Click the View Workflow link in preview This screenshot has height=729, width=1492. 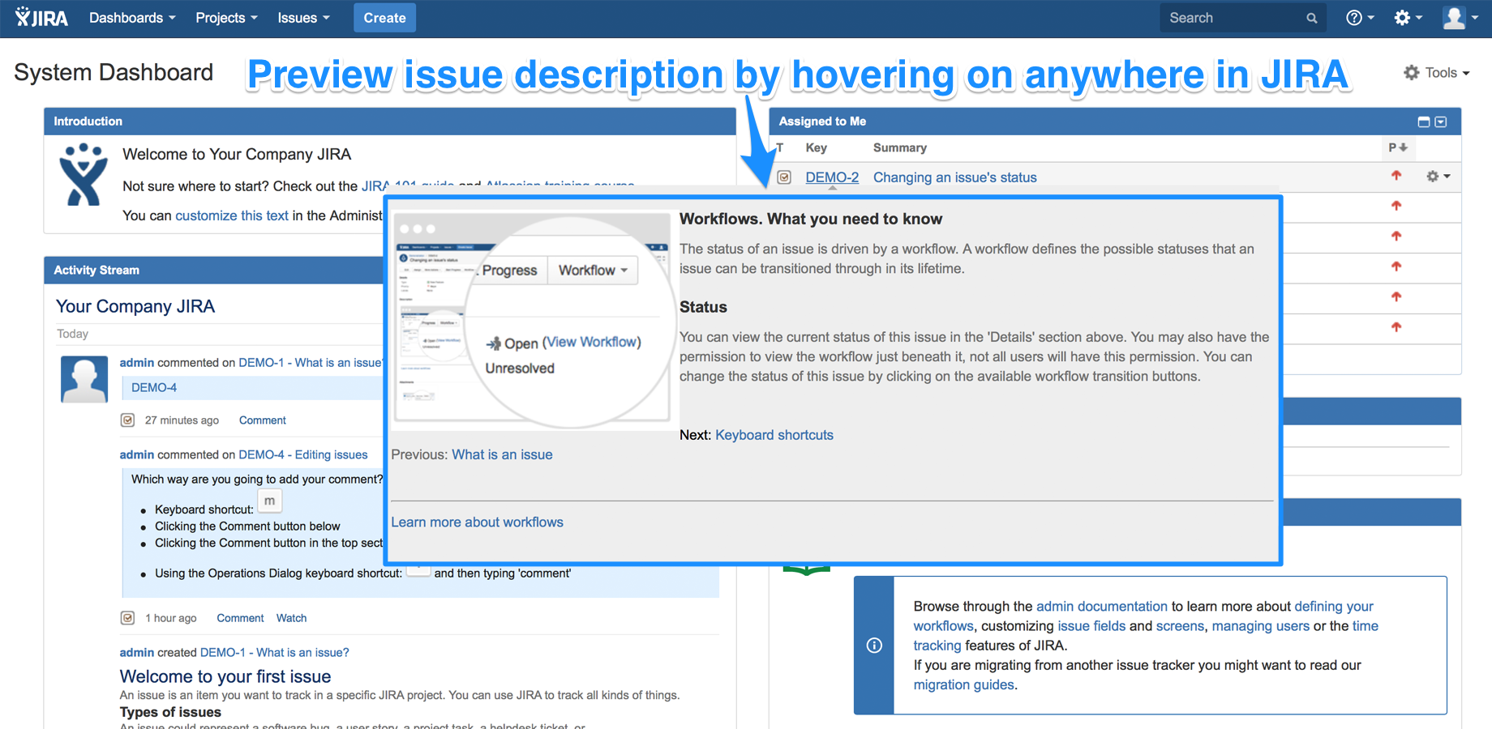(592, 342)
